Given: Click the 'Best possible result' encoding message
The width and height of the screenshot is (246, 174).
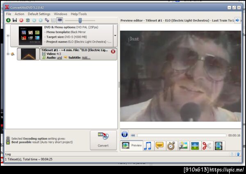Looking at the screenshot, I should 42,142.
